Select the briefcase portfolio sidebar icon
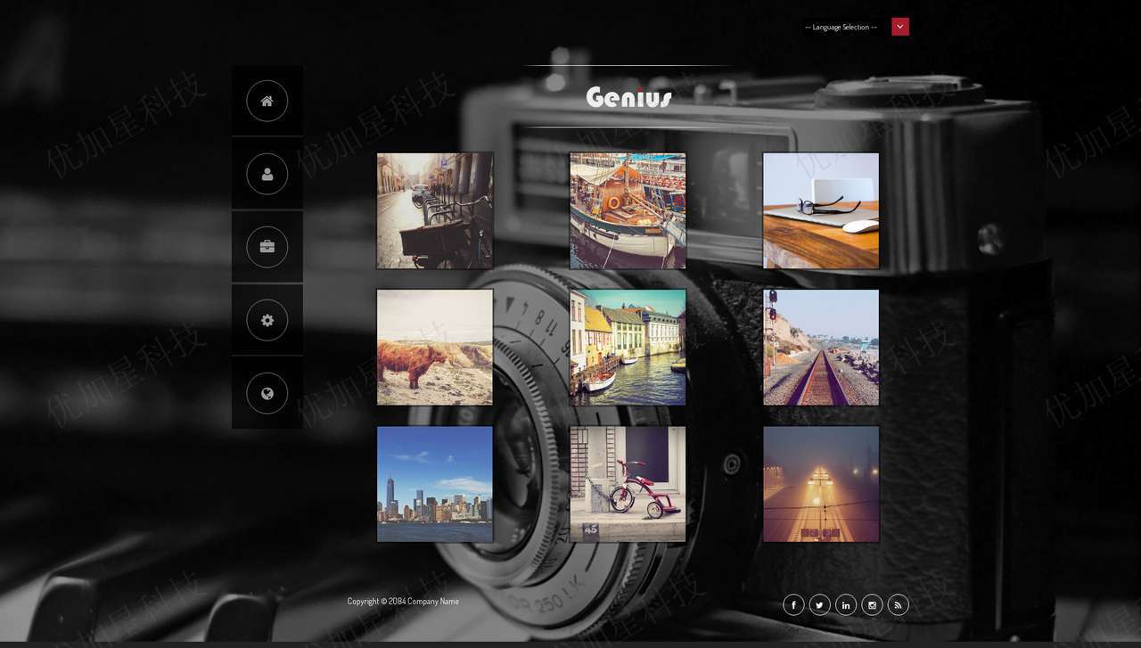The image size is (1141, 648). pos(267,247)
